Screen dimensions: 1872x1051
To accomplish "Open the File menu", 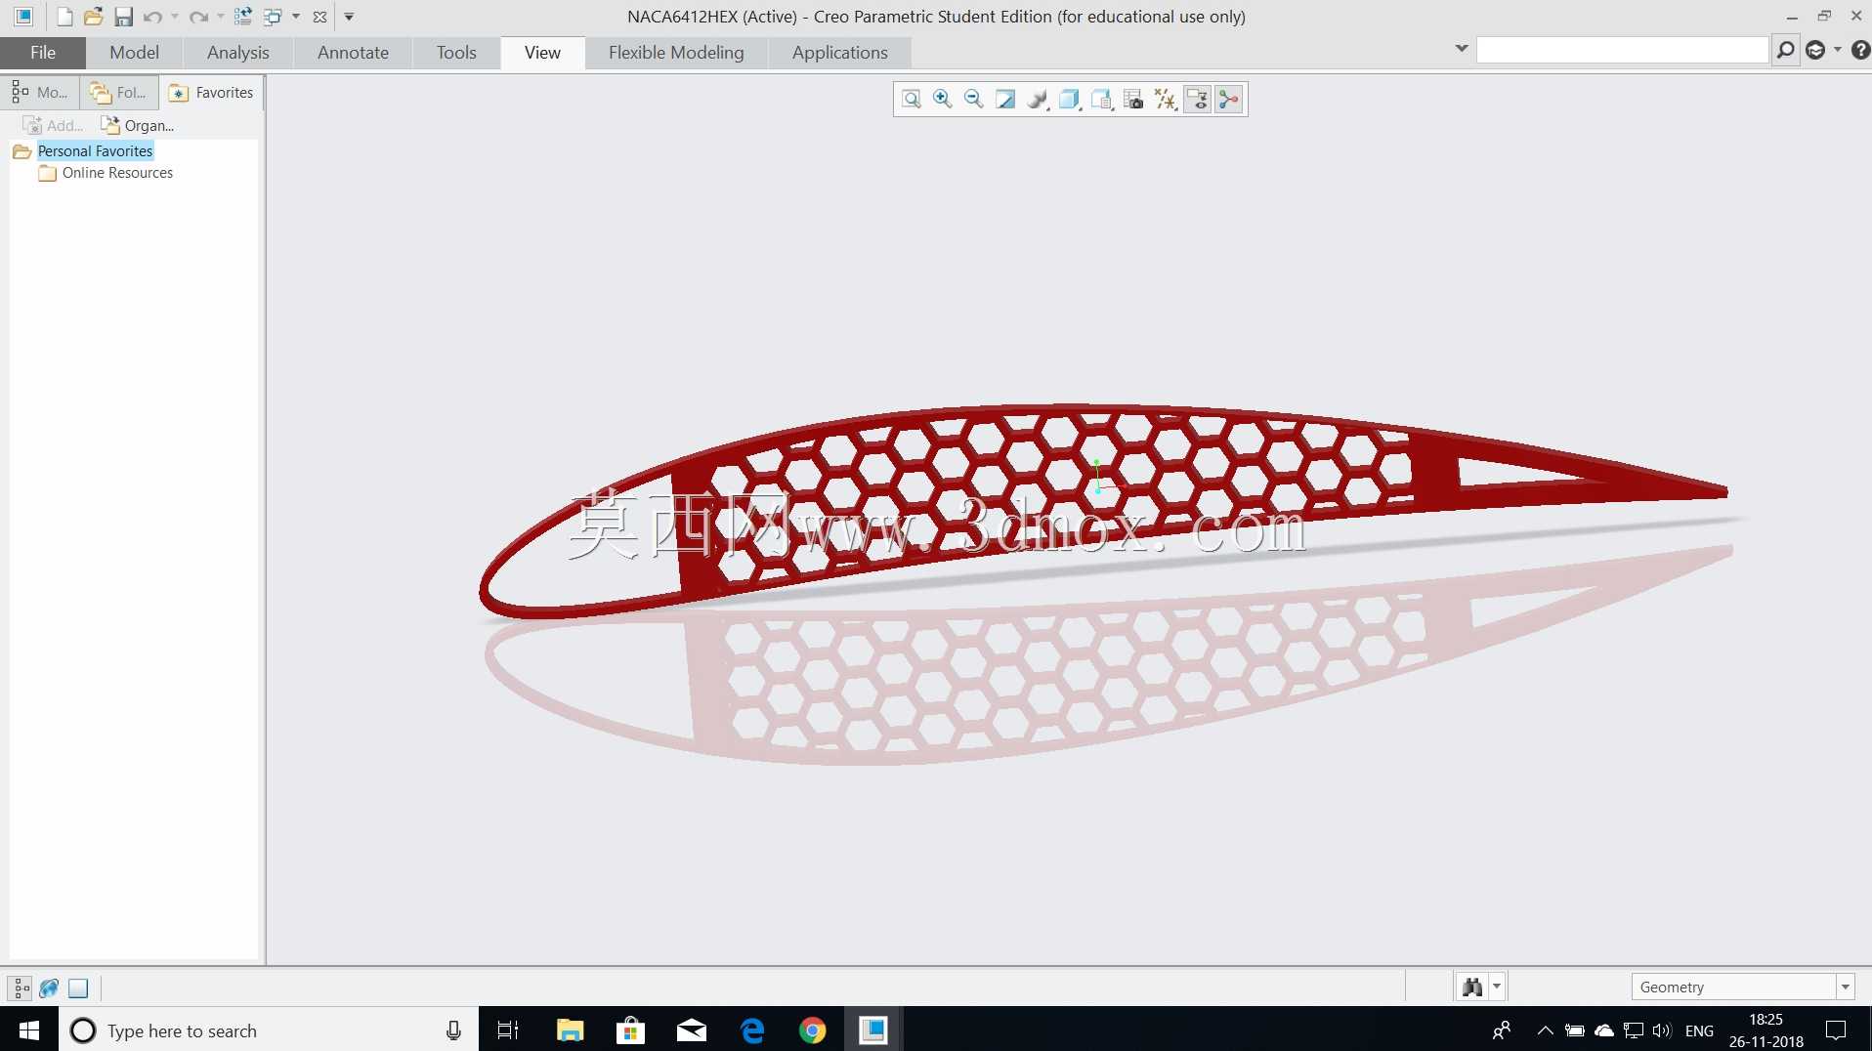I will pyautogui.click(x=43, y=53).
